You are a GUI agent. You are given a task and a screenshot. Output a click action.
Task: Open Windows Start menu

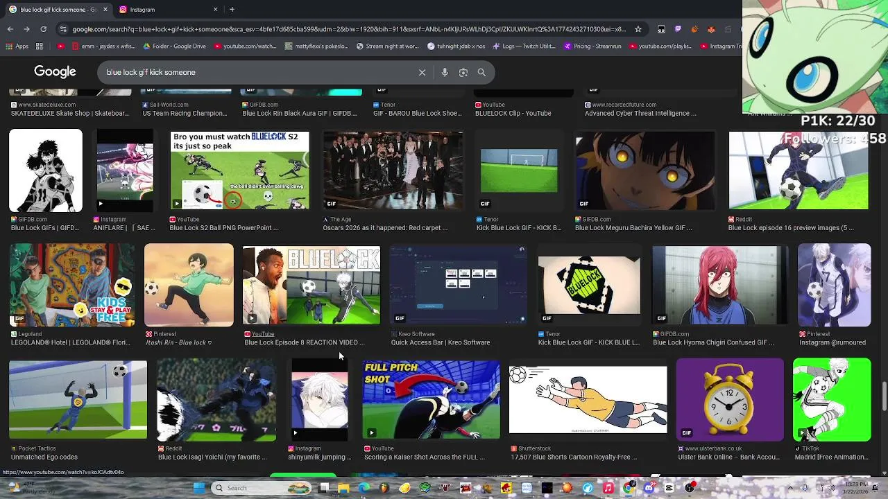point(198,488)
